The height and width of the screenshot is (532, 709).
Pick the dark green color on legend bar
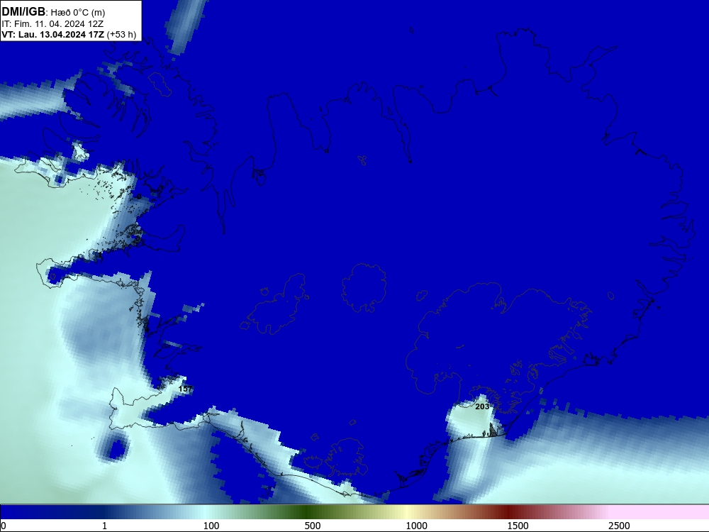coord(306,512)
